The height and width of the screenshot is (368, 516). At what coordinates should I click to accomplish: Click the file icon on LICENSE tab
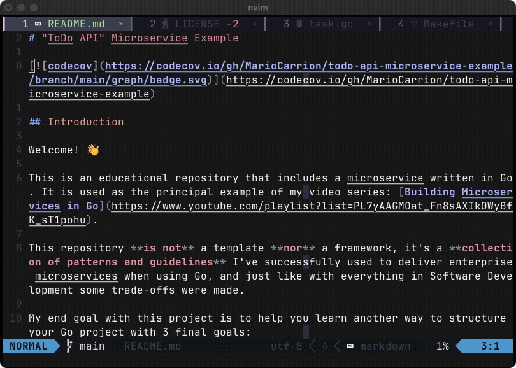pyautogui.click(x=164, y=23)
